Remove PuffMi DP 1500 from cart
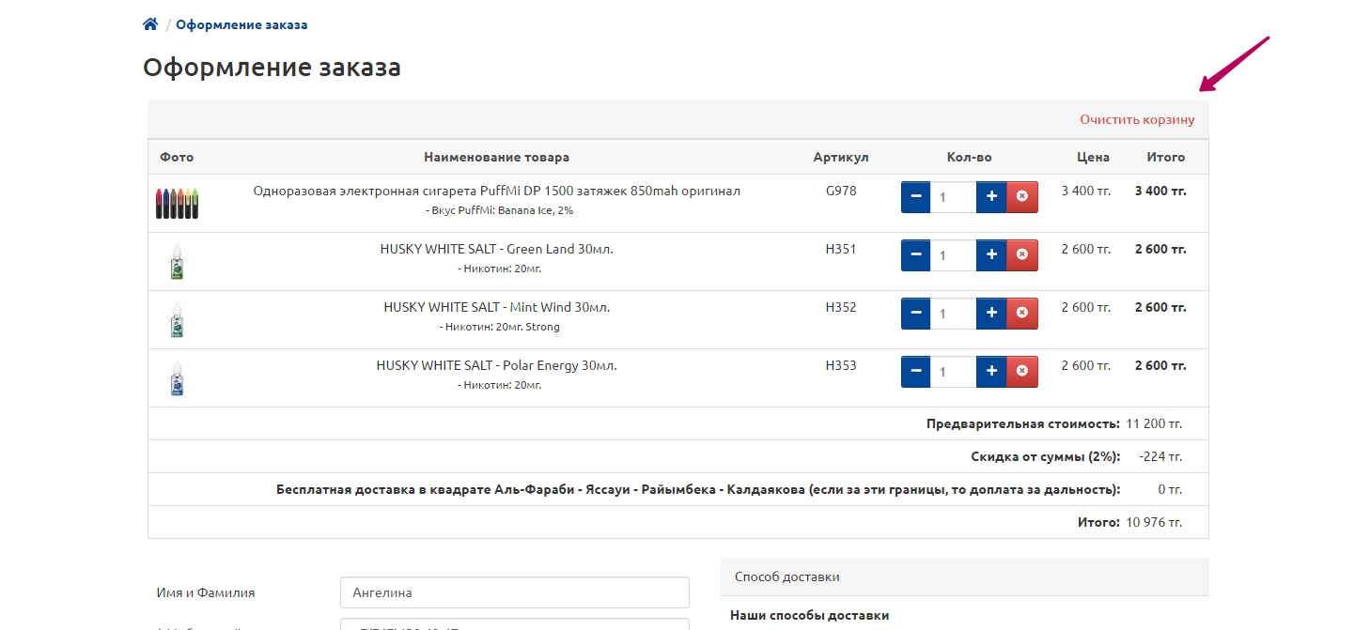This screenshot has height=630, width=1370. (1022, 197)
